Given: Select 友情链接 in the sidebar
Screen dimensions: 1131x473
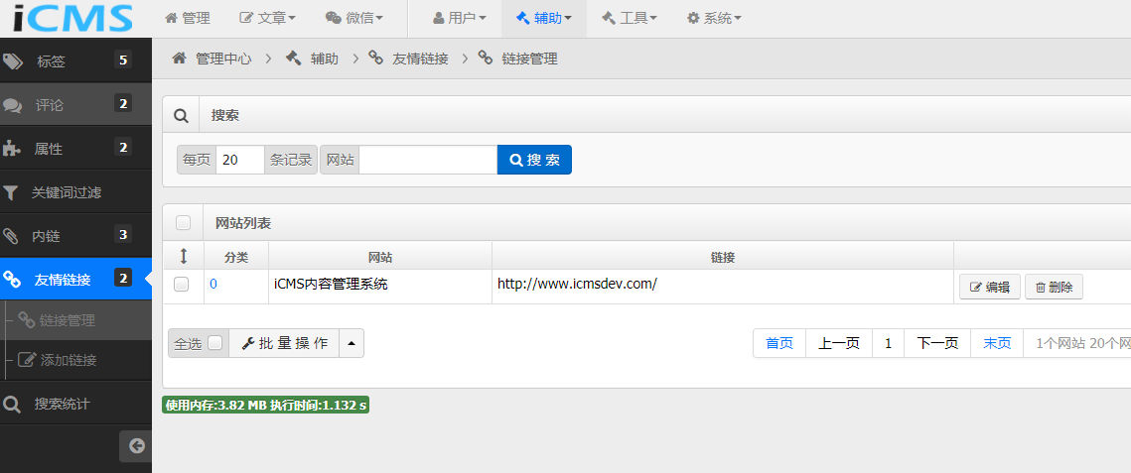Looking at the screenshot, I should (75, 280).
